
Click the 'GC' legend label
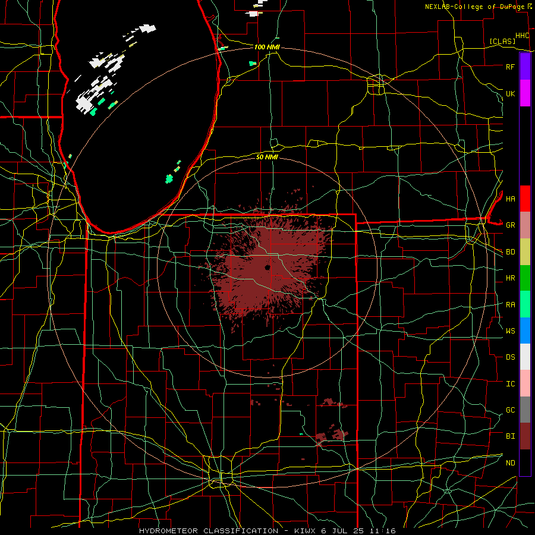510,410
